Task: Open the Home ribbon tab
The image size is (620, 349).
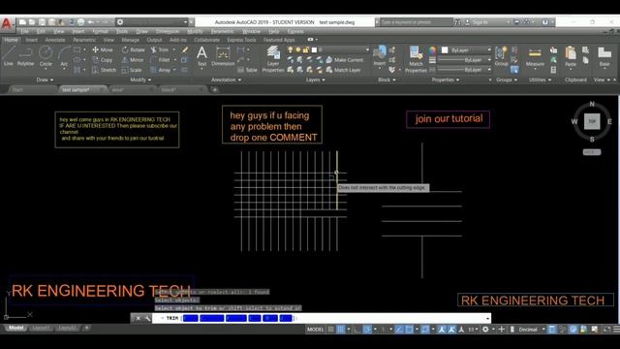Action: tap(11, 40)
